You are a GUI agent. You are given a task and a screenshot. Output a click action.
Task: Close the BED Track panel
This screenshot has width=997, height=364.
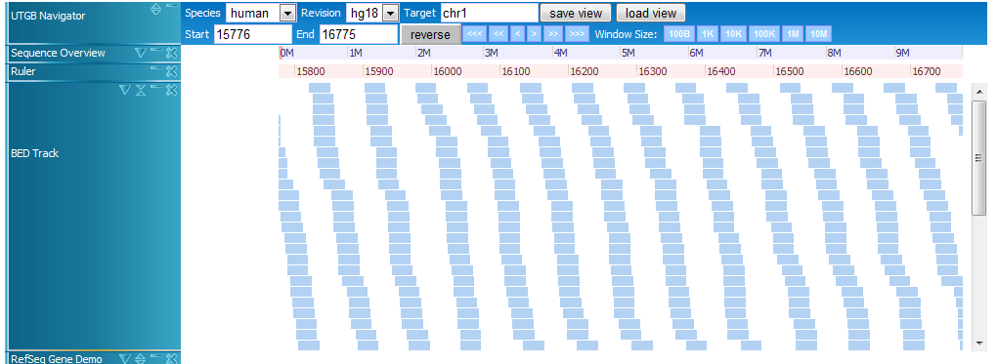[171, 90]
